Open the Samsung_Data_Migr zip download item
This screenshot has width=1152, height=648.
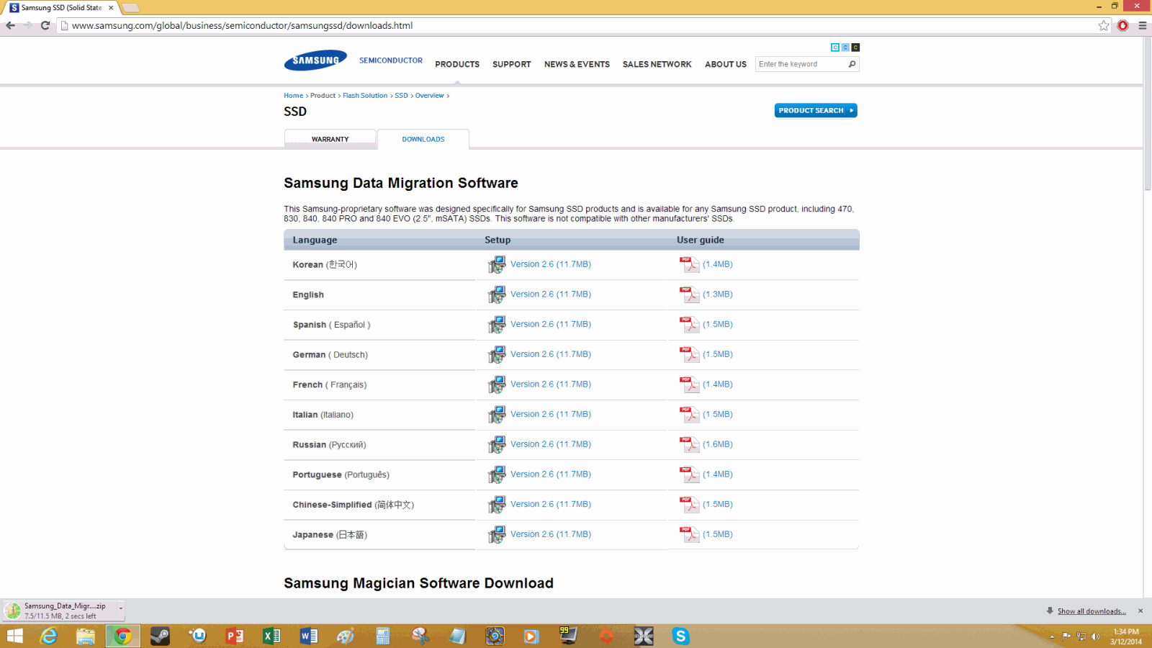coord(59,611)
